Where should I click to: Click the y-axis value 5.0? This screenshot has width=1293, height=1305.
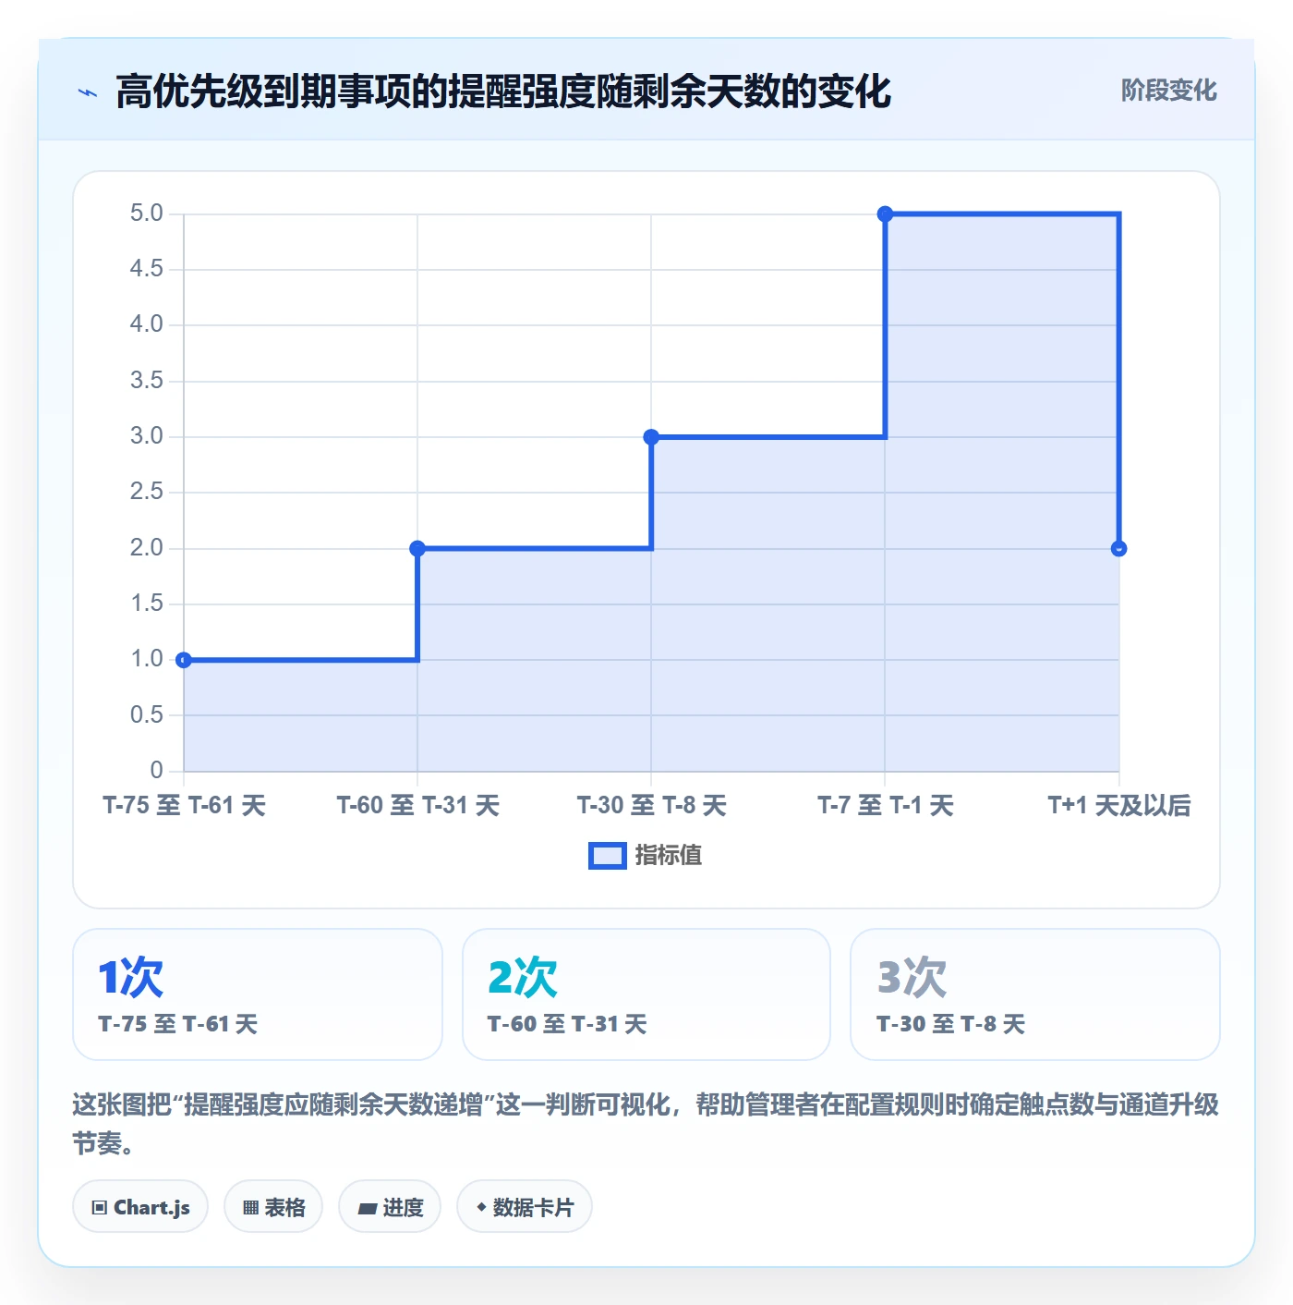tap(146, 213)
